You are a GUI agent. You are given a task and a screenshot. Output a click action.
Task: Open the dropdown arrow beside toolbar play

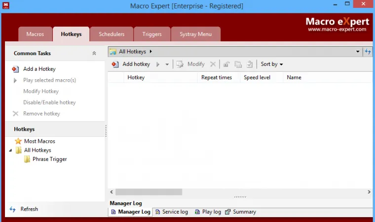pyautogui.click(x=167, y=64)
